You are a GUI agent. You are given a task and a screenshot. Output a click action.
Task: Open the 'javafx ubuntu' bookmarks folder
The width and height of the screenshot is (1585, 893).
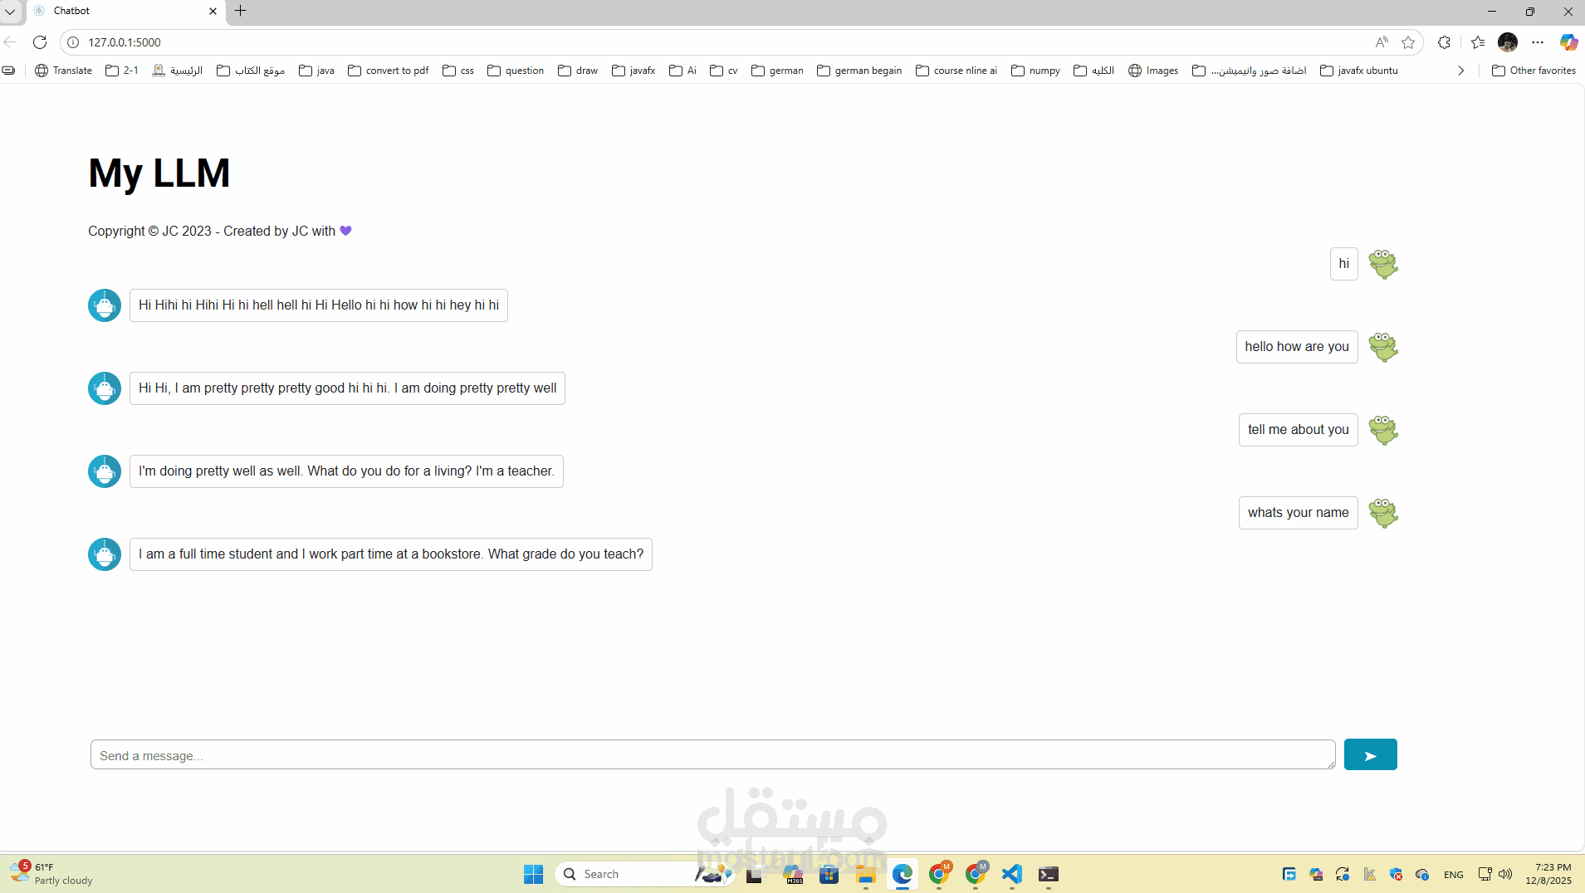1359,71
